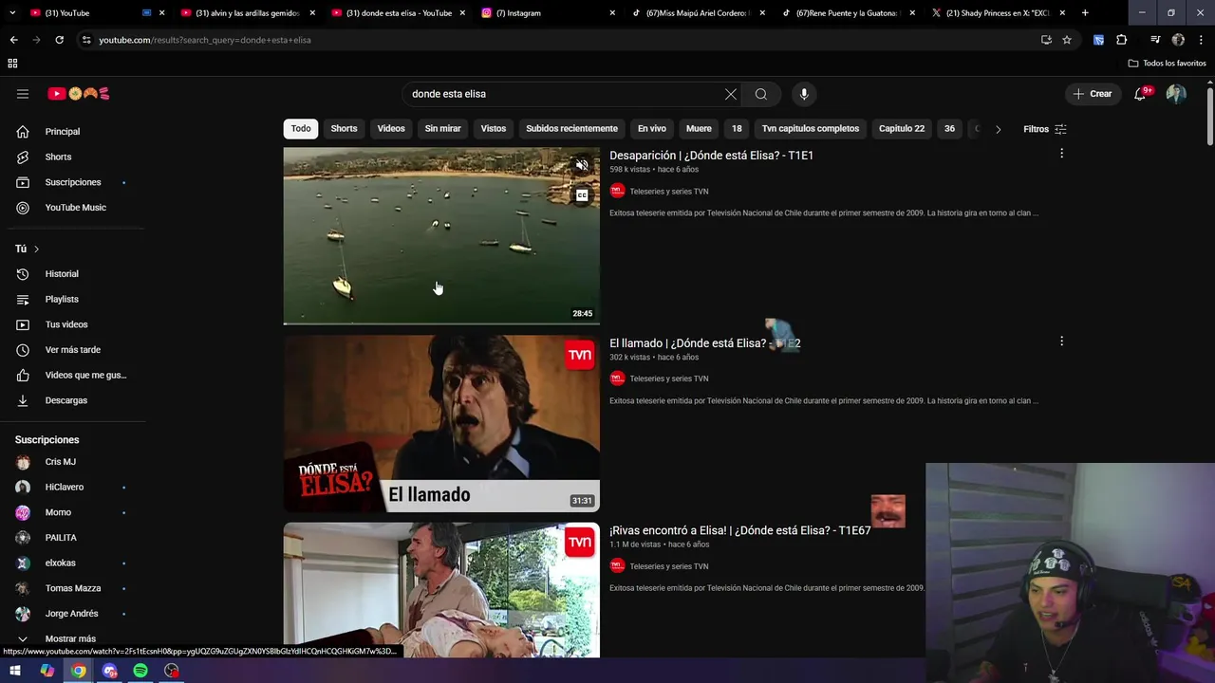Open the Chrome extensions puzzle icon
1215x683 pixels.
click(x=1121, y=40)
